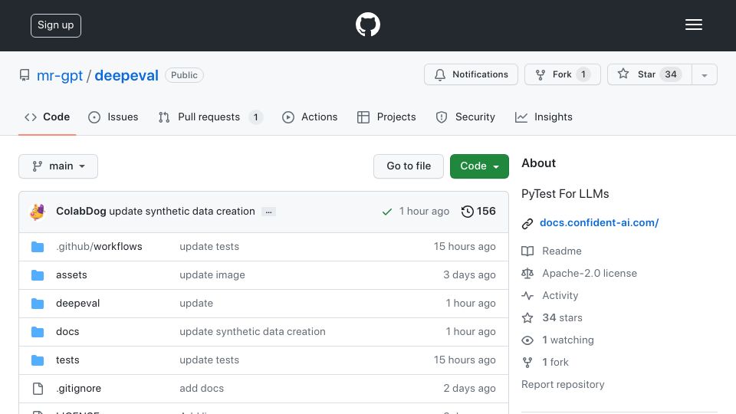
Task: Open the mr-gpt owner profile link
Action: click(x=60, y=75)
